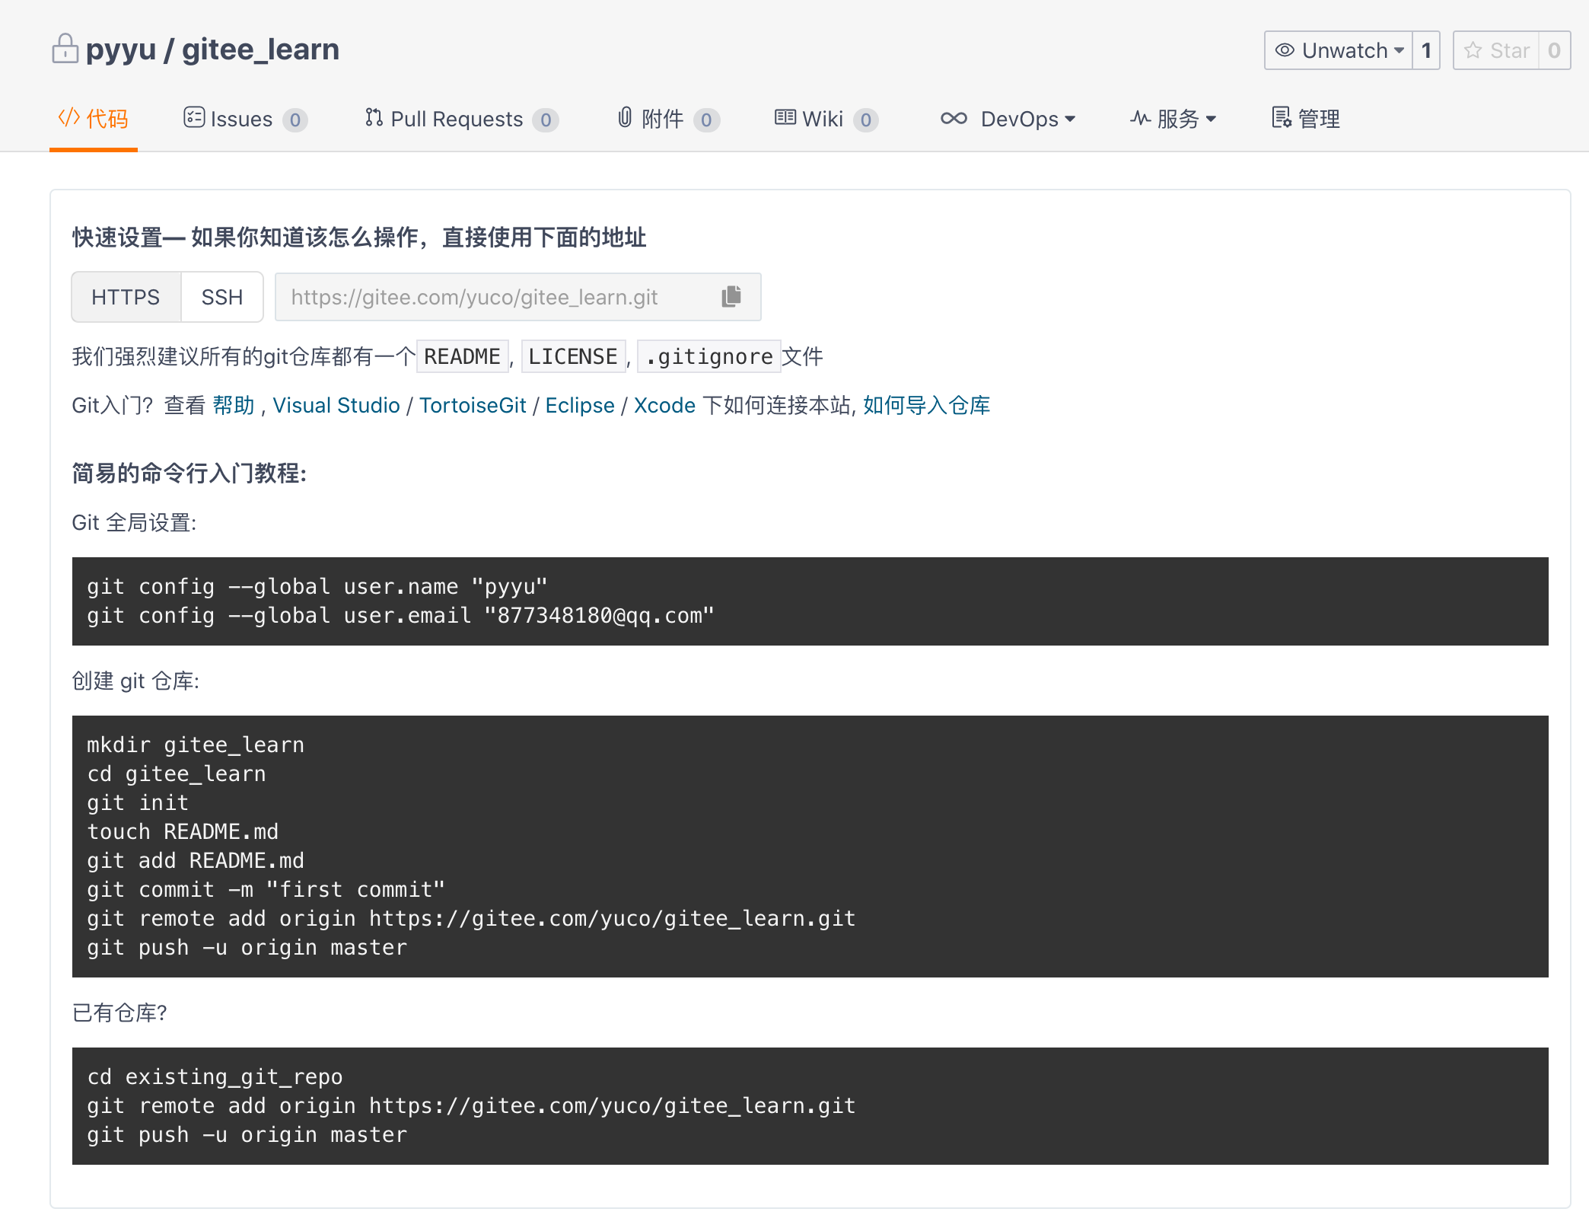Click the watcher count 1 badge
The height and width of the screenshot is (1215, 1589).
(x=1426, y=50)
